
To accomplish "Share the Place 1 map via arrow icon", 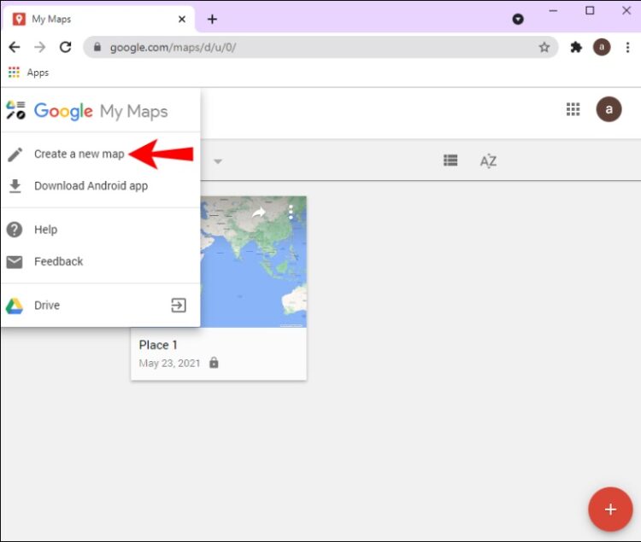I will [x=259, y=213].
